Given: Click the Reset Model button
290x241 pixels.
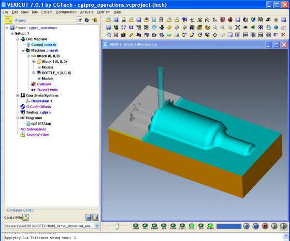Looking at the screenshot, I should 246,226.
